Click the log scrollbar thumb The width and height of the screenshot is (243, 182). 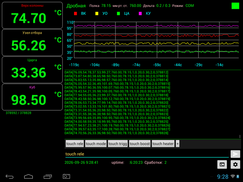240,136
